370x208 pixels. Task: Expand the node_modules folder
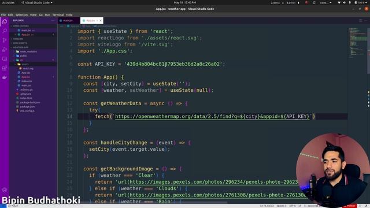pos(32,51)
